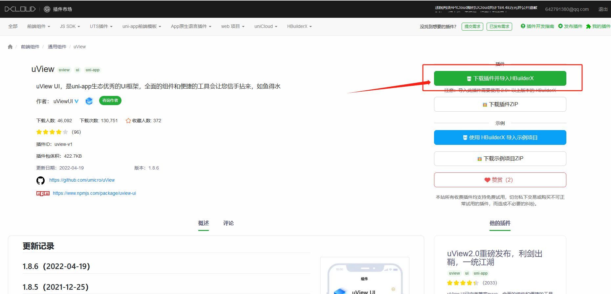Click the green question icon for 插件开发指南
This screenshot has height=294, width=611.
(x=523, y=26)
